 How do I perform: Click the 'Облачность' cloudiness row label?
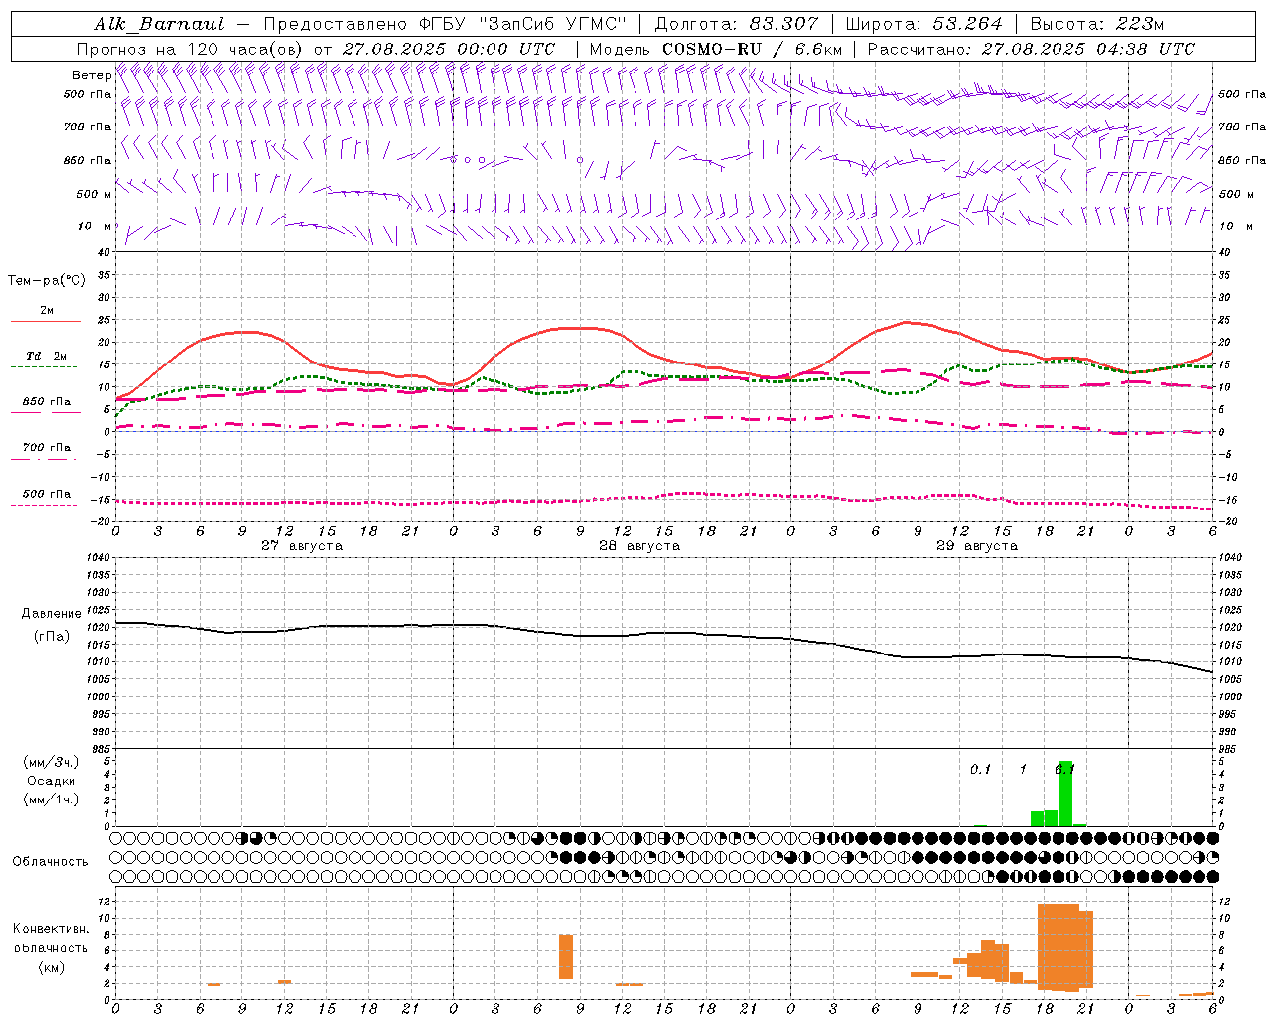[51, 861]
